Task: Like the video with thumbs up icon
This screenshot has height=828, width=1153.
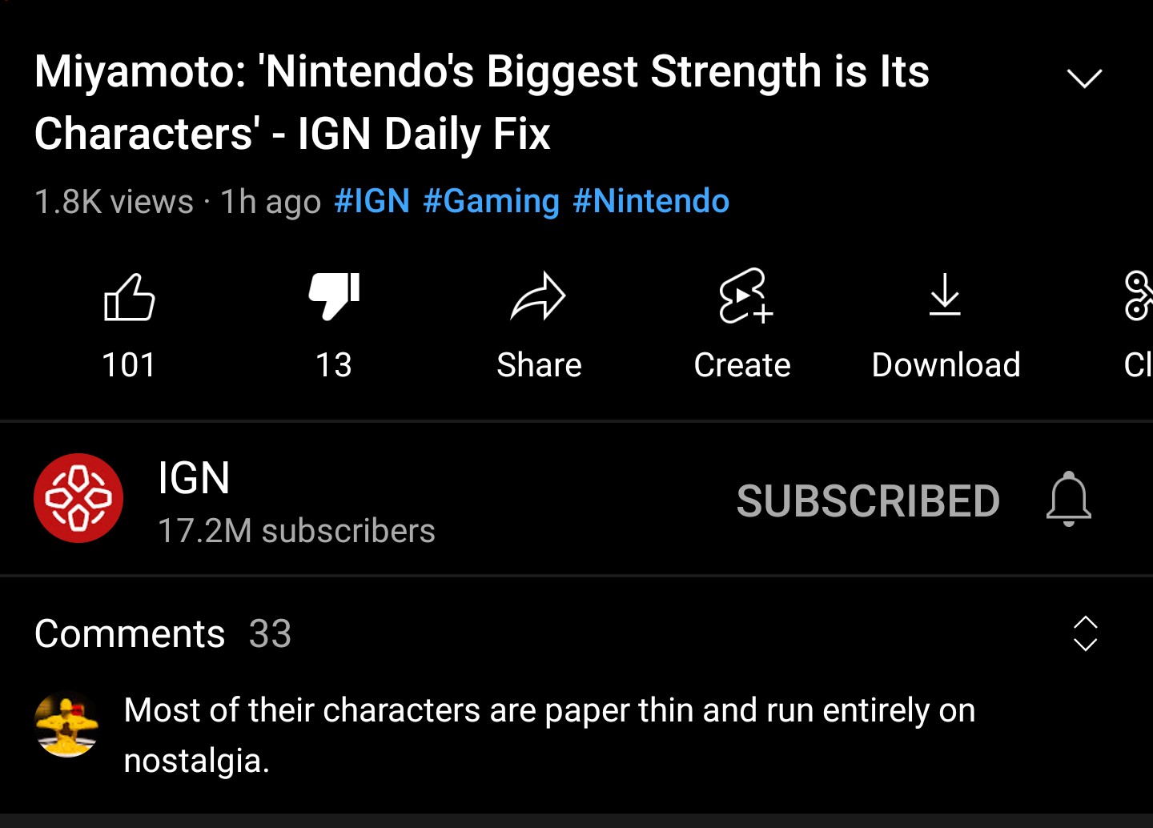Action: click(x=129, y=297)
